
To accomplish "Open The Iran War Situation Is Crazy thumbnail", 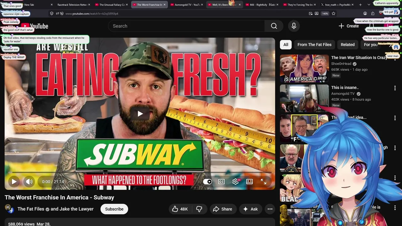I will pyautogui.click(x=304, y=68).
